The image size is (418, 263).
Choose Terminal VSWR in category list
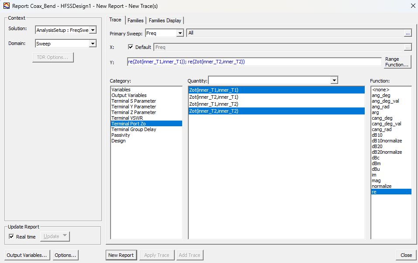[x=127, y=118]
